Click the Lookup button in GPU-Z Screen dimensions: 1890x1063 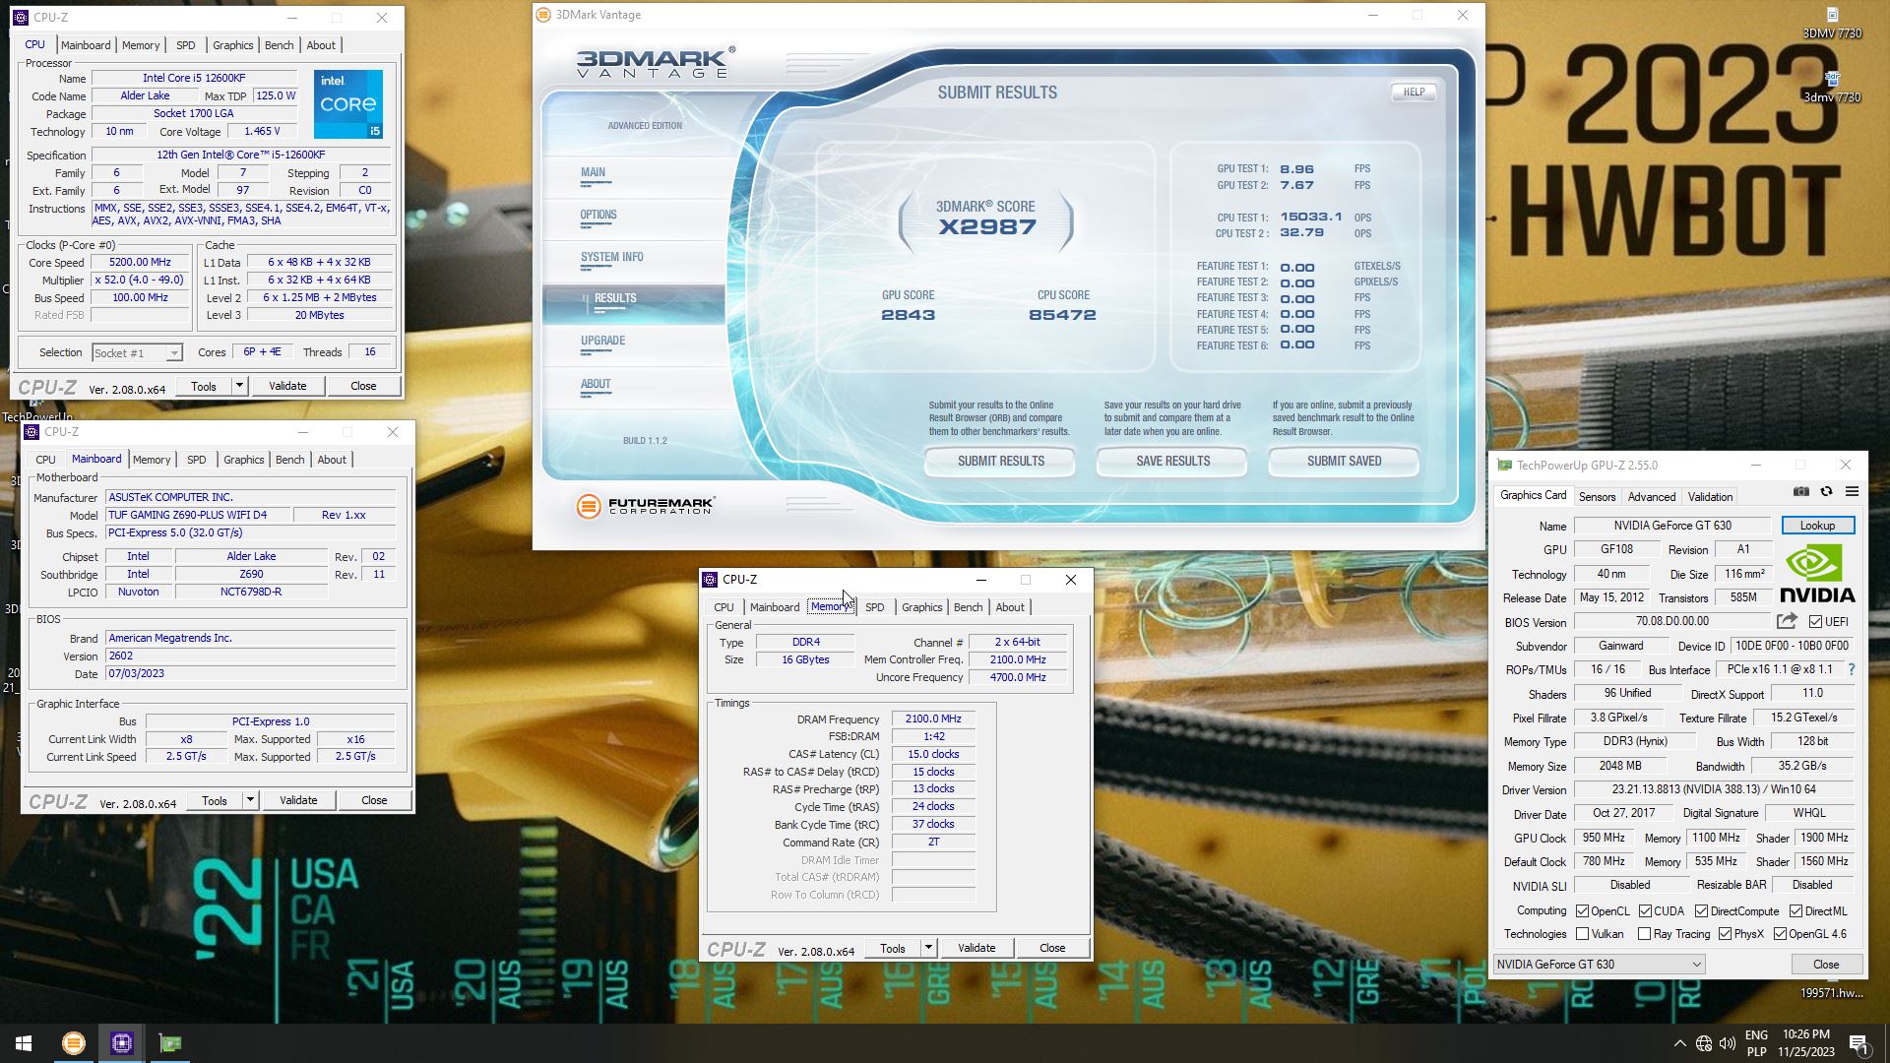[1817, 526]
